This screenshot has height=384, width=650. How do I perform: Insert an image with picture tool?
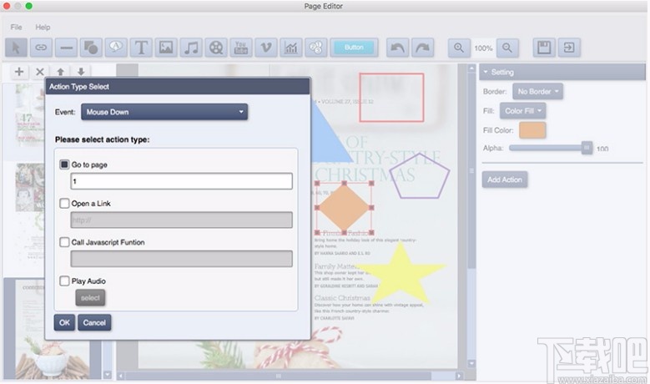pyautogui.click(x=166, y=48)
